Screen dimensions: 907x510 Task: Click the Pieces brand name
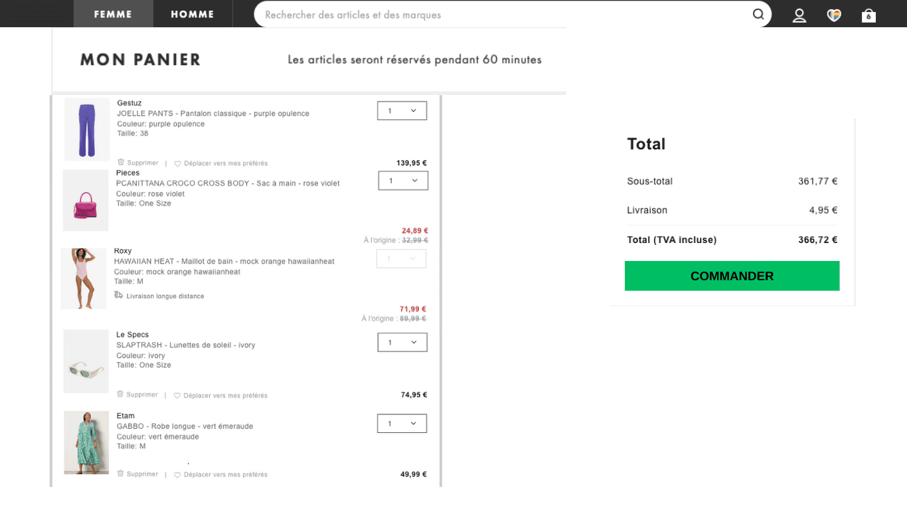(127, 173)
